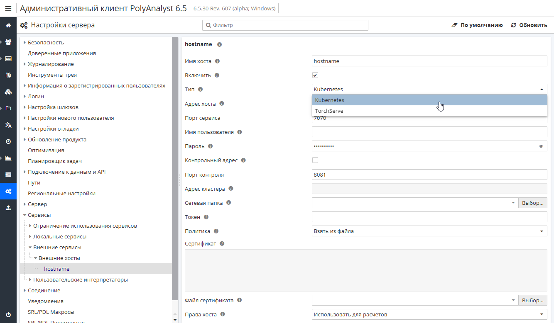Click info icon beside Контрольный адрес
The image size is (554, 323).
pos(243,160)
